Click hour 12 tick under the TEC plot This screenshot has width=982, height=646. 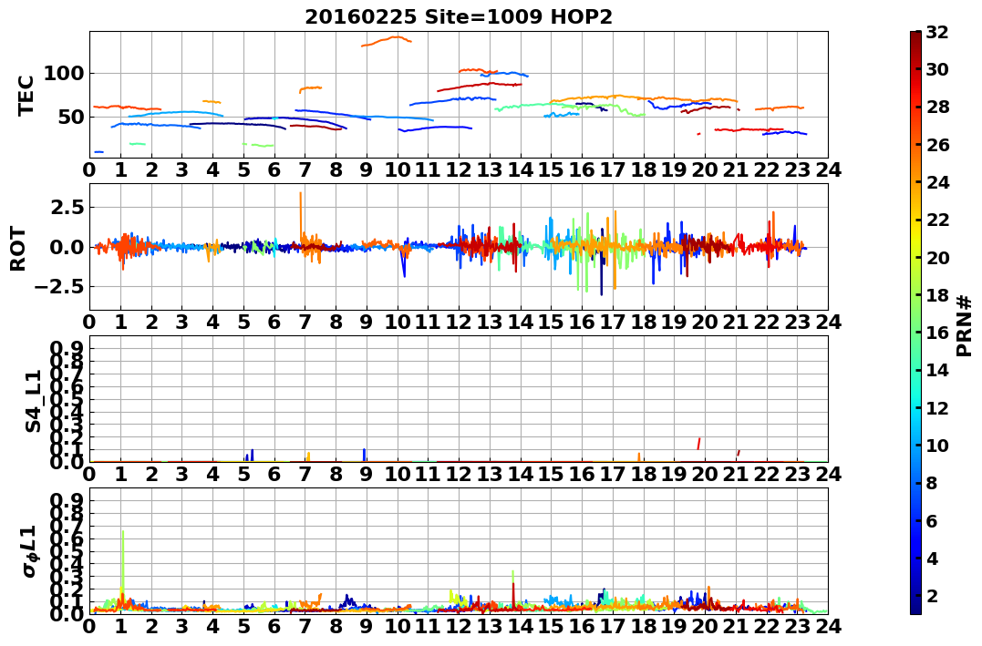click(459, 169)
